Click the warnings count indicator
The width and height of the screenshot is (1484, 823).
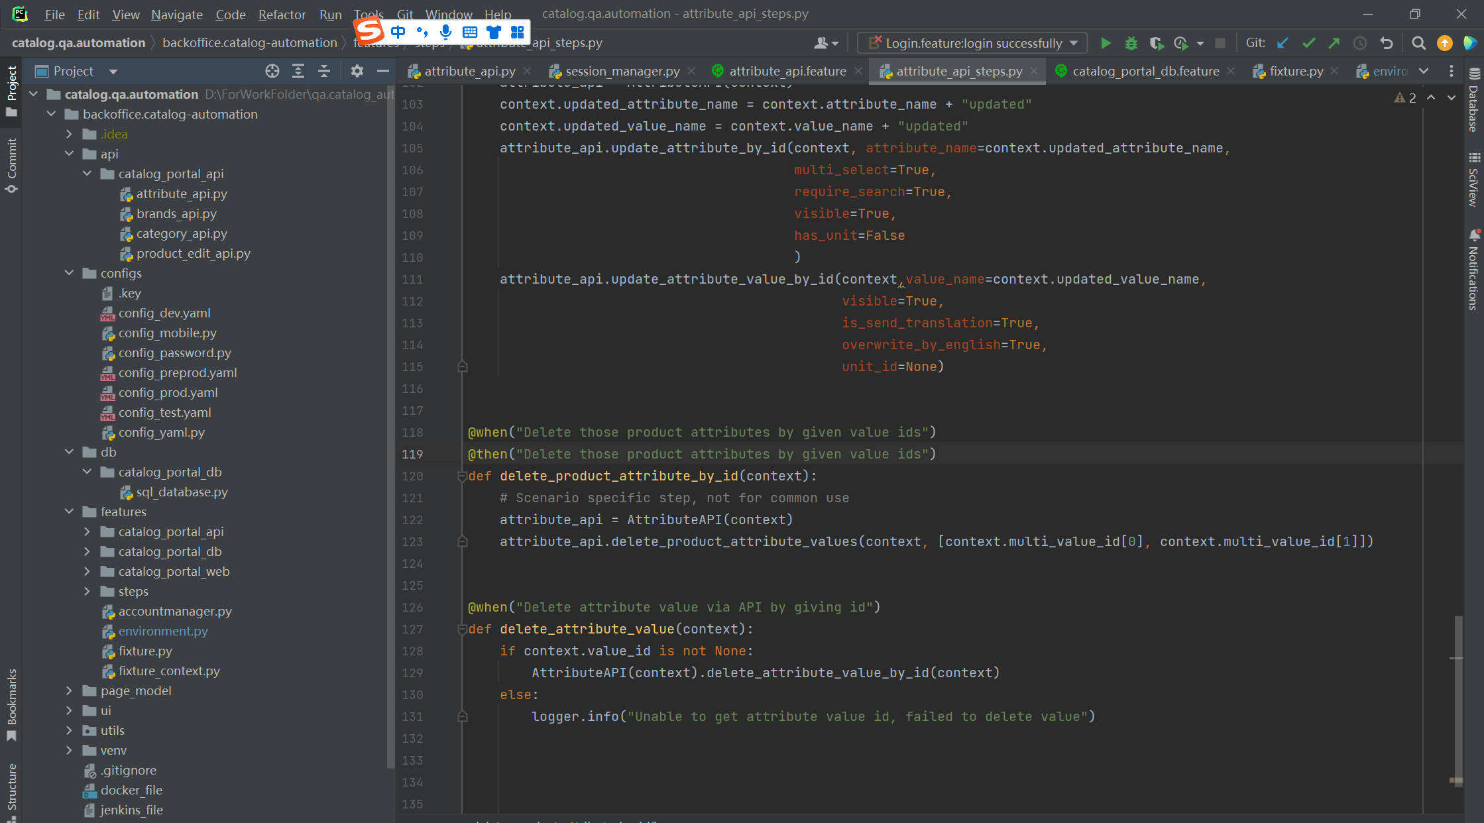[1405, 98]
